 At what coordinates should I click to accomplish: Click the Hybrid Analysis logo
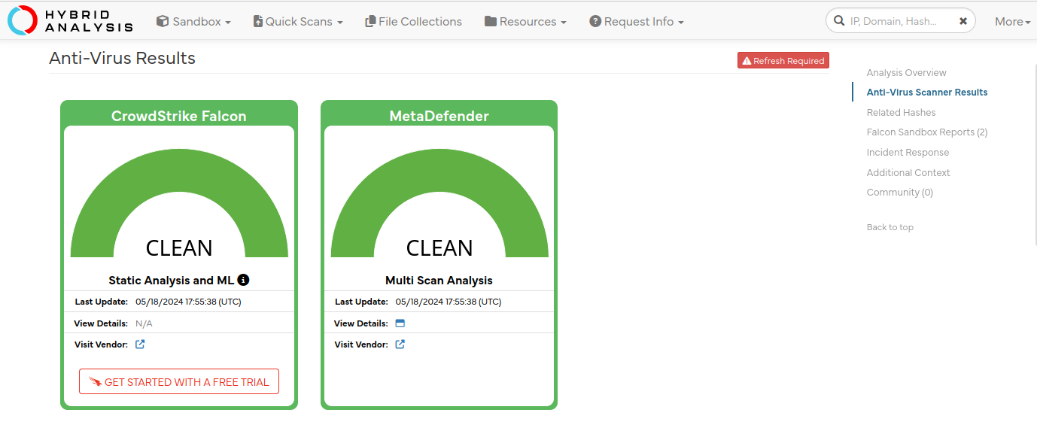point(70,21)
